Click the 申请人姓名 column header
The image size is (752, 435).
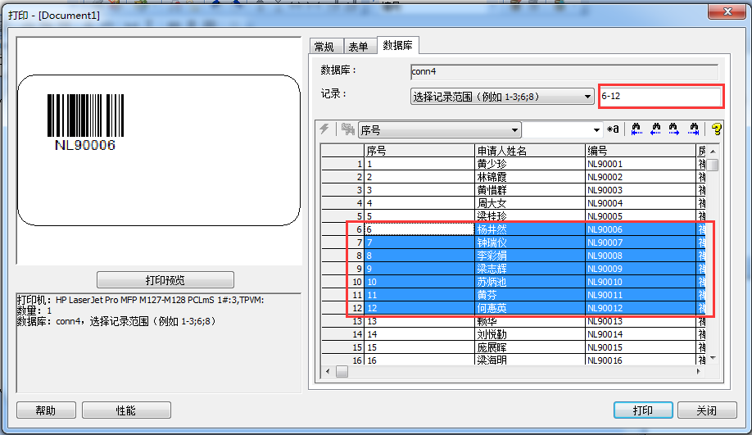click(530, 151)
